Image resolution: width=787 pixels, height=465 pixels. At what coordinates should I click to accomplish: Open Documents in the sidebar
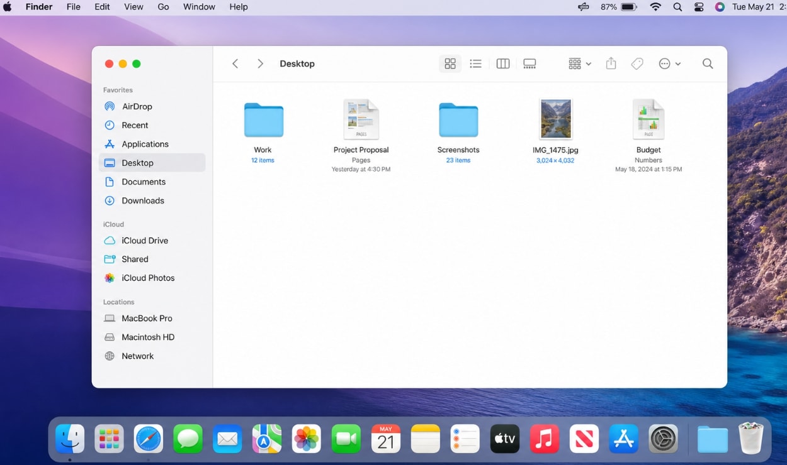[152, 182]
